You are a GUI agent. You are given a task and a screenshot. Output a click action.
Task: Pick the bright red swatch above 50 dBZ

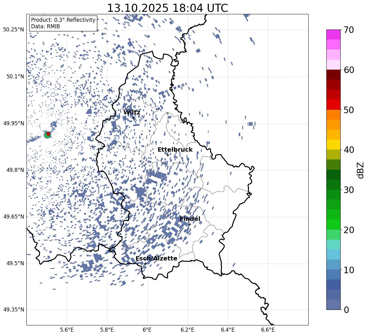[x=333, y=104]
